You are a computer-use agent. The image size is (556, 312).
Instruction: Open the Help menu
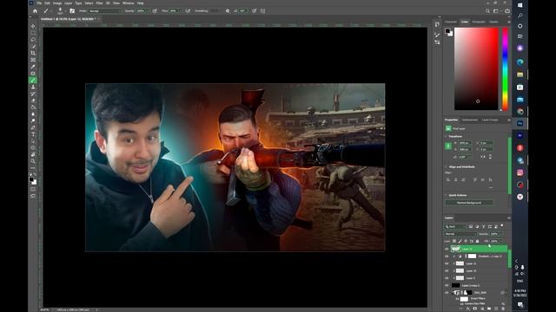[141, 3]
